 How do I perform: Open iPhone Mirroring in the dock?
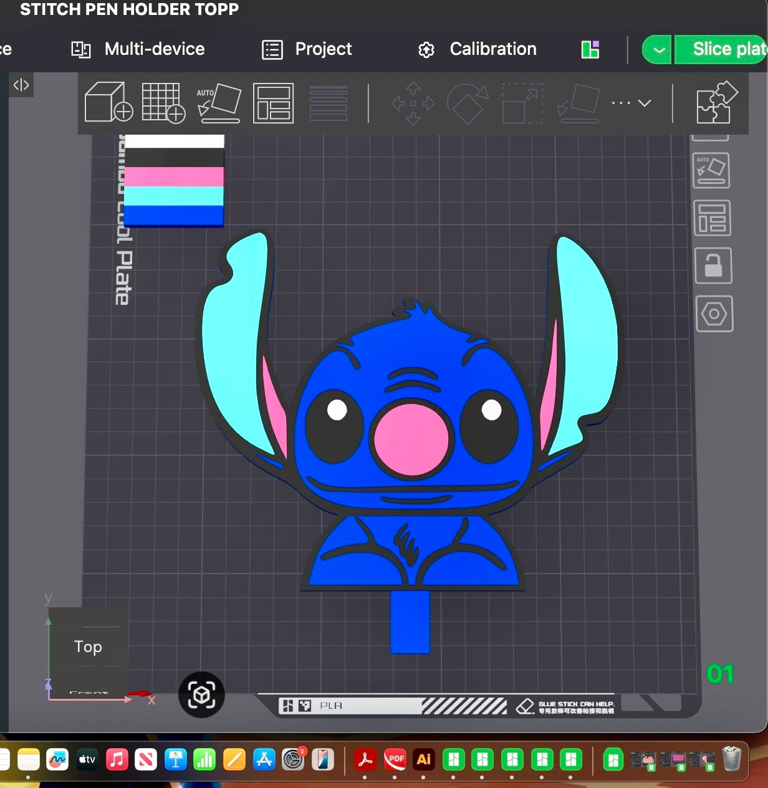323,759
